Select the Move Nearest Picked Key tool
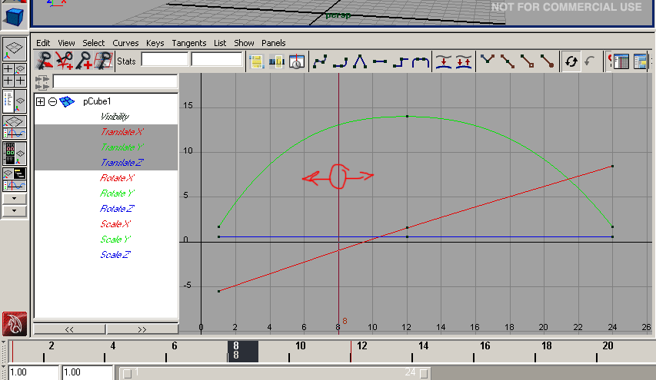 [x=44, y=61]
